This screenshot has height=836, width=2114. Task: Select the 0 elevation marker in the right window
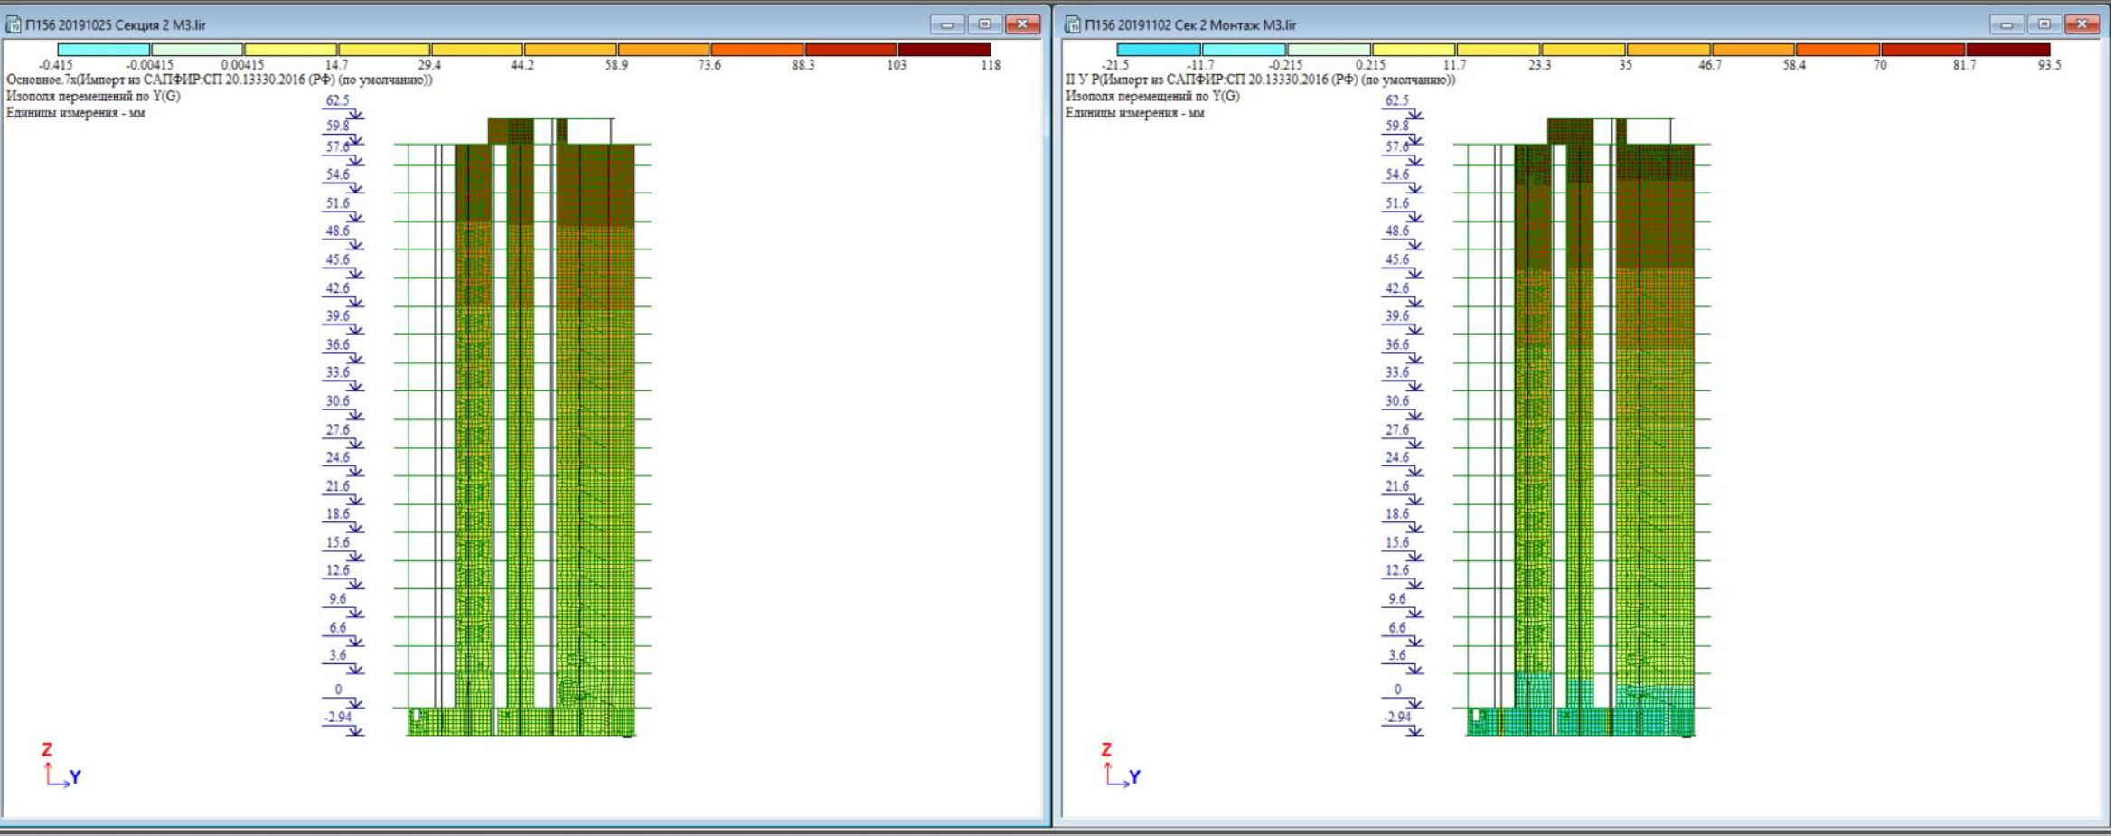1397,690
